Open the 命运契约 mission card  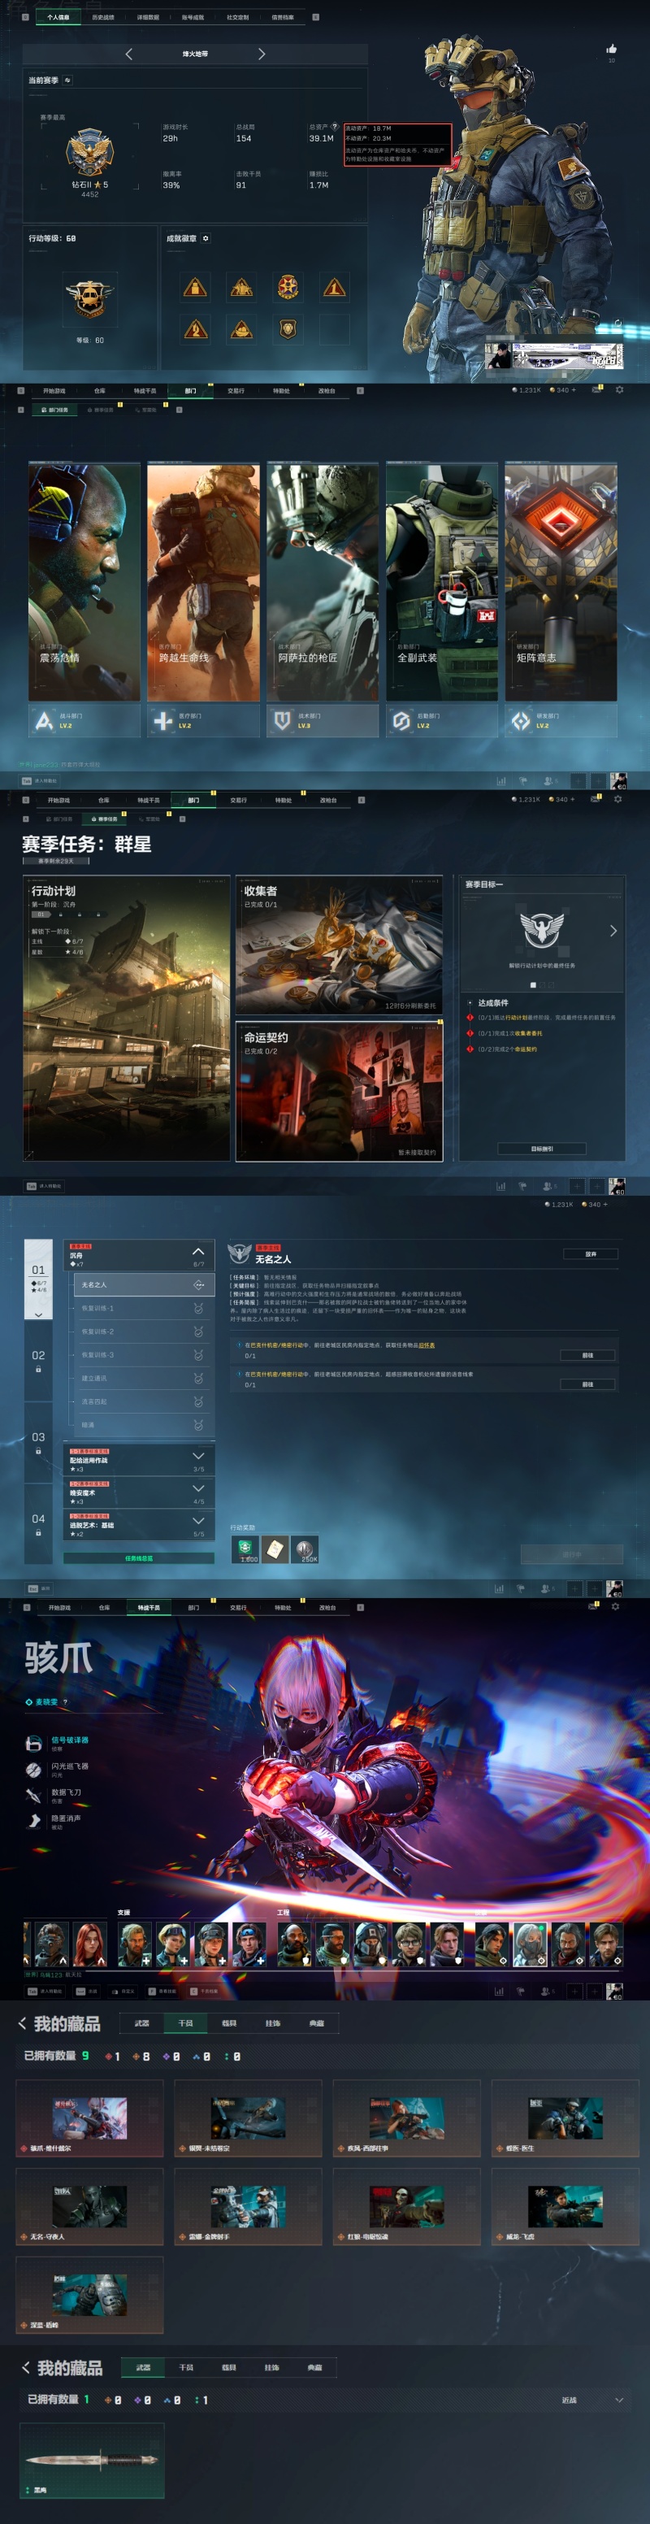[x=339, y=1092]
